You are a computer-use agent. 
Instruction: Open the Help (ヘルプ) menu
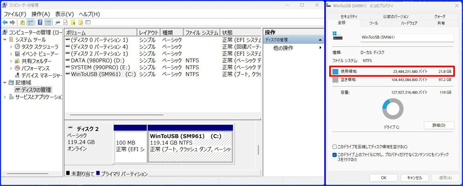coord(89,14)
